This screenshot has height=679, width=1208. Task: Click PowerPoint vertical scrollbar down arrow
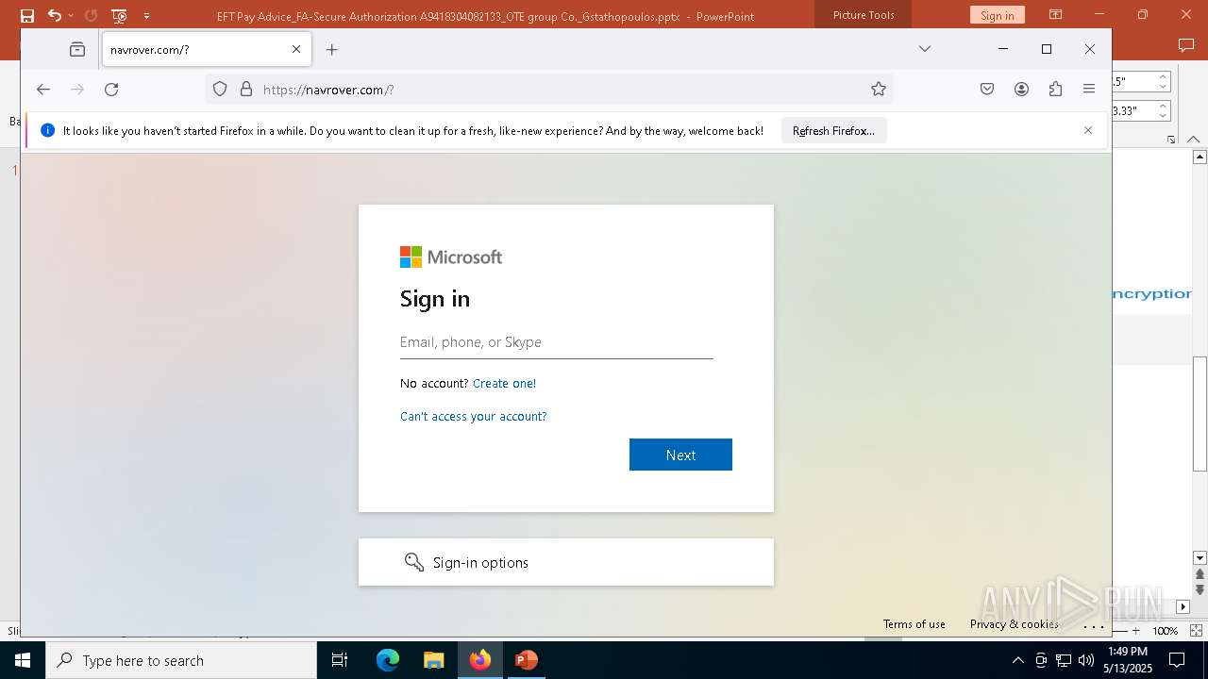pyautogui.click(x=1200, y=558)
